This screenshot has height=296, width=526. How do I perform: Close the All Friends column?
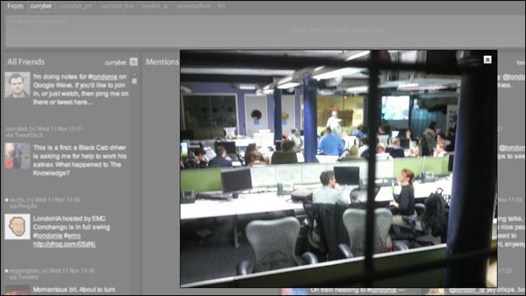tap(134, 61)
